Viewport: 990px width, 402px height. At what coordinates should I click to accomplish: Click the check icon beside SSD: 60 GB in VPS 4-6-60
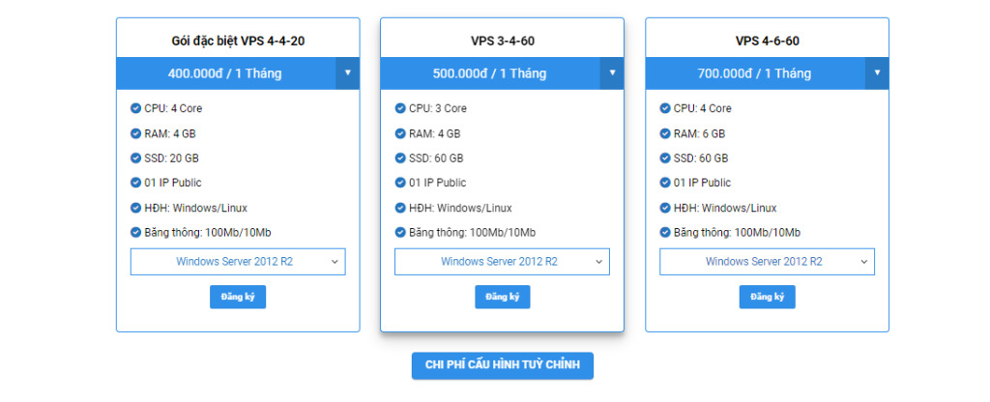click(x=665, y=158)
